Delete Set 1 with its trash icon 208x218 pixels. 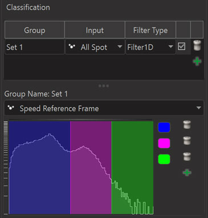tap(197, 46)
